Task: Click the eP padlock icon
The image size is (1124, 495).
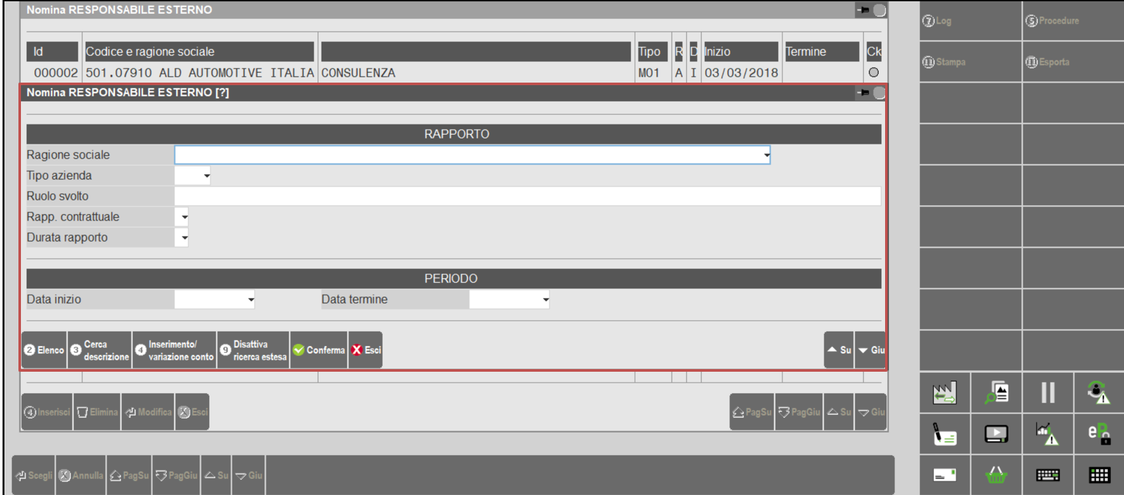Action: [x=1099, y=434]
